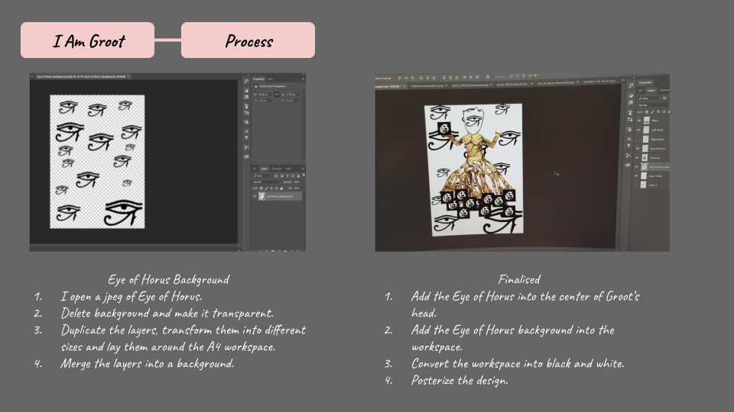734x412 pixels.
Task: Open Brushes panel icon in left screenshot's strip
Action: (x=247, y=105)
